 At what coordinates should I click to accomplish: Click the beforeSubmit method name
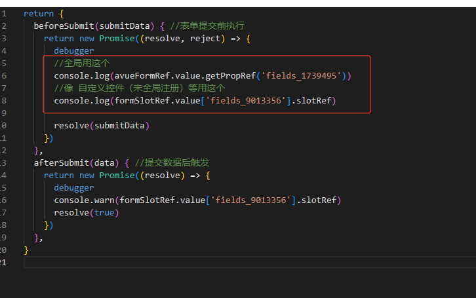63,26
